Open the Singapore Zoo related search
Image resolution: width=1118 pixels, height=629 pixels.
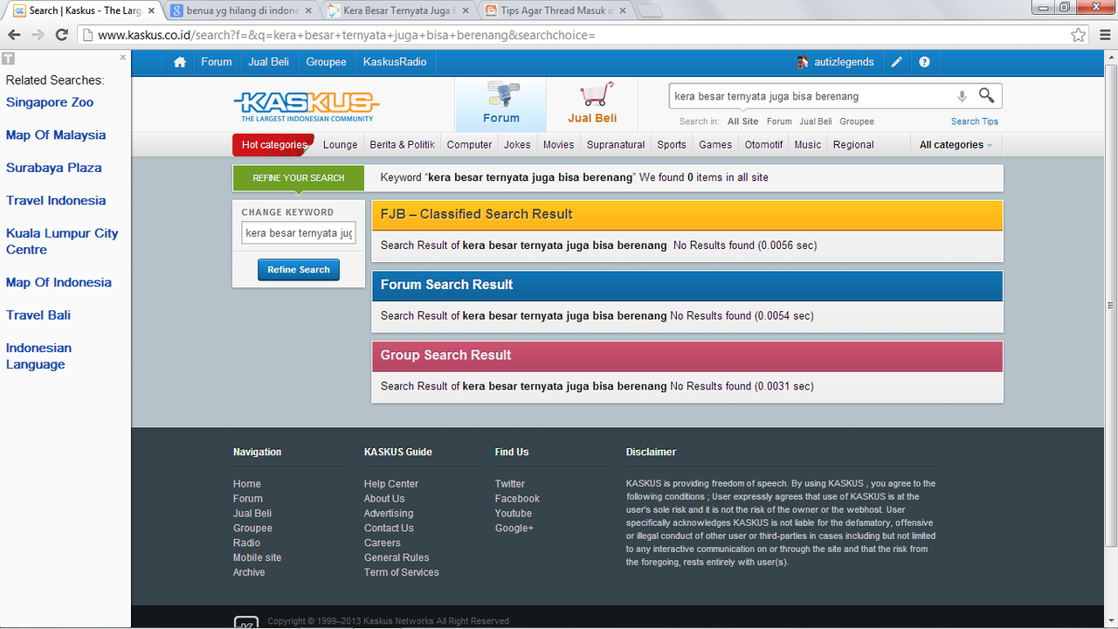coord(50,102)
